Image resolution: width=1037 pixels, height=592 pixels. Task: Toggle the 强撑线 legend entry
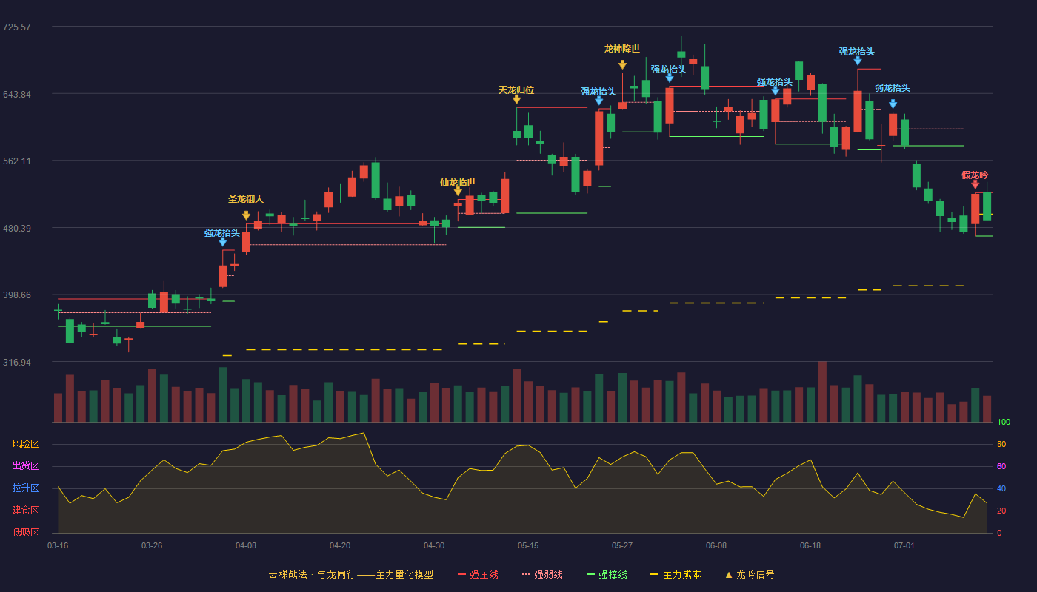coord(607,574)
